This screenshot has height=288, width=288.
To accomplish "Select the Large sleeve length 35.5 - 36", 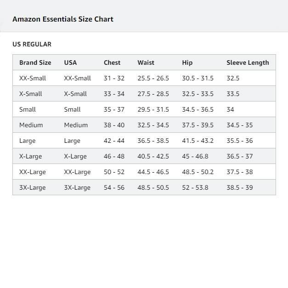I will coord(239,141).
